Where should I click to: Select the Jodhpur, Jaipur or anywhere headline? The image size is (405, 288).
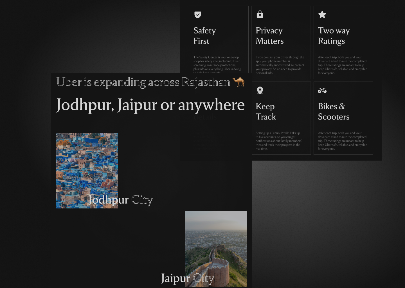click(150, 105)
